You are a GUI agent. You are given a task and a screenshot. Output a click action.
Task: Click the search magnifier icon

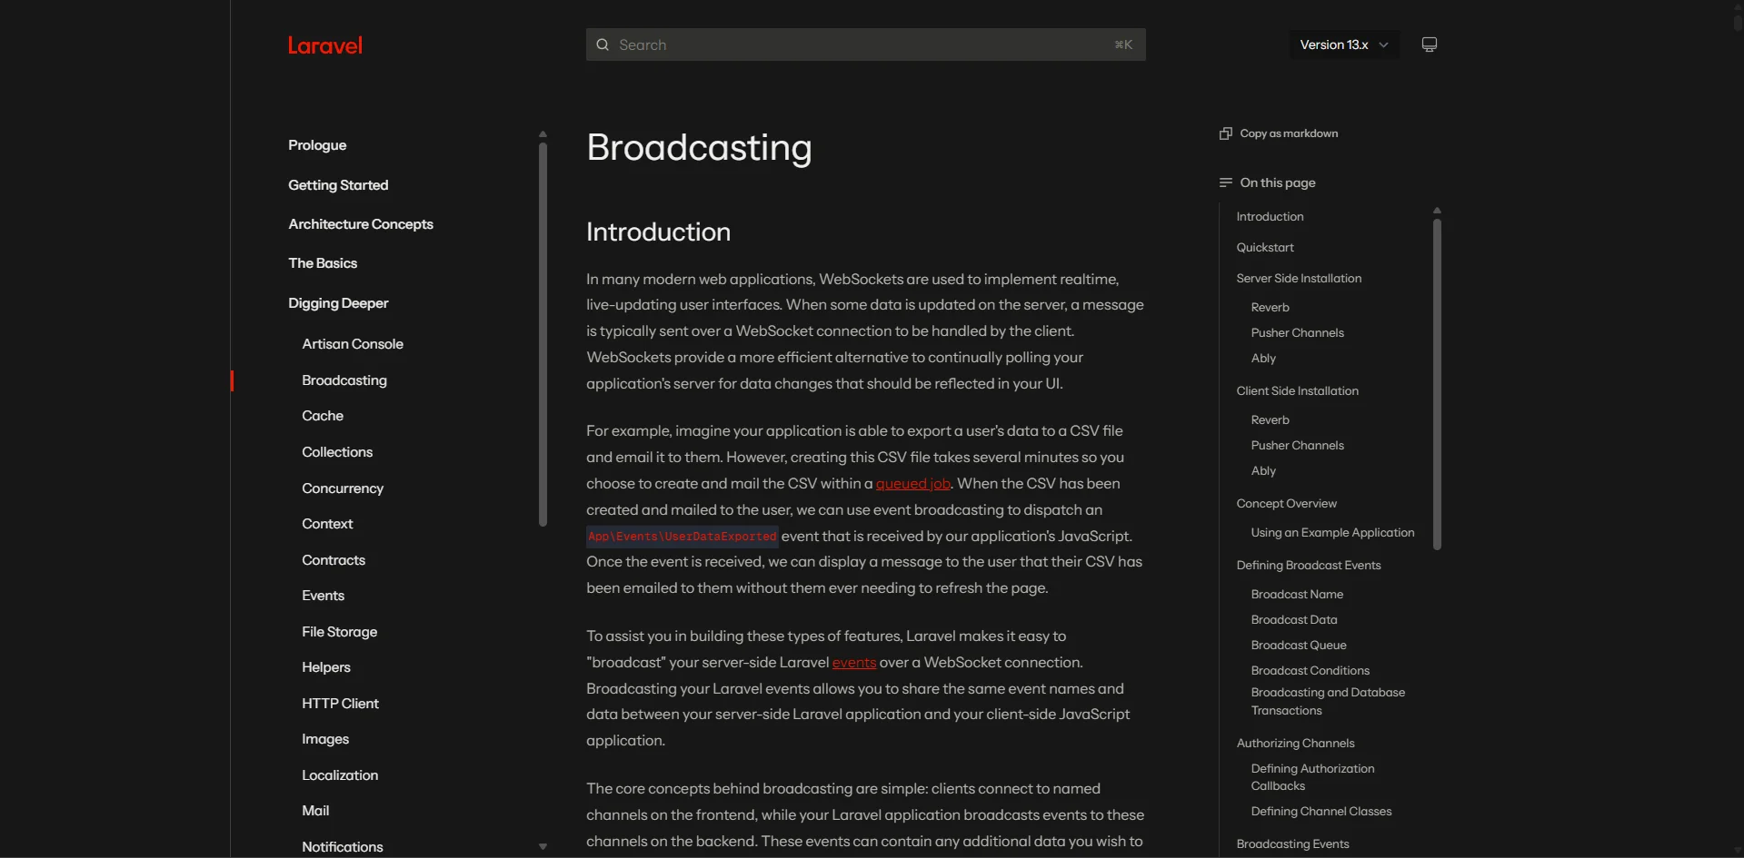point(603,44)
